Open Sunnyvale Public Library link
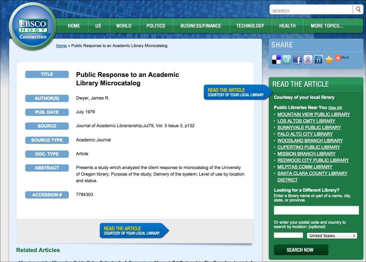 pos(309,128)
